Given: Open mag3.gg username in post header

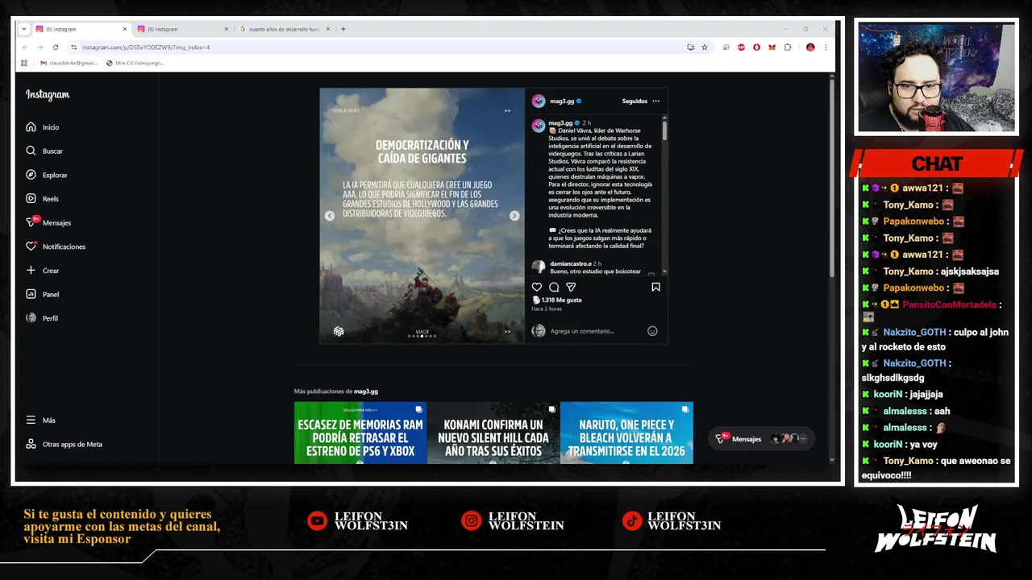Looking at the screenshot, I should [x=562, y=101].
